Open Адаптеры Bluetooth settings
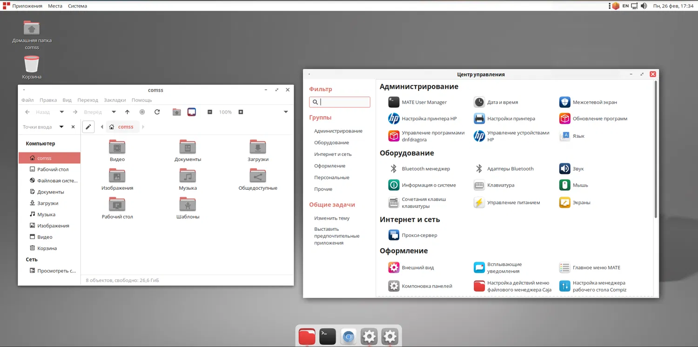698x347 pixels. coord(504,169)
